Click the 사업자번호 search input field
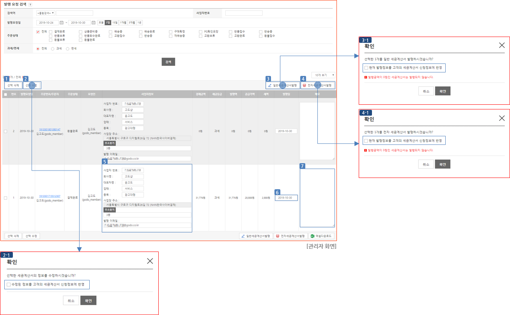This screenshot has height=315, width=510. tap(244, 13)
